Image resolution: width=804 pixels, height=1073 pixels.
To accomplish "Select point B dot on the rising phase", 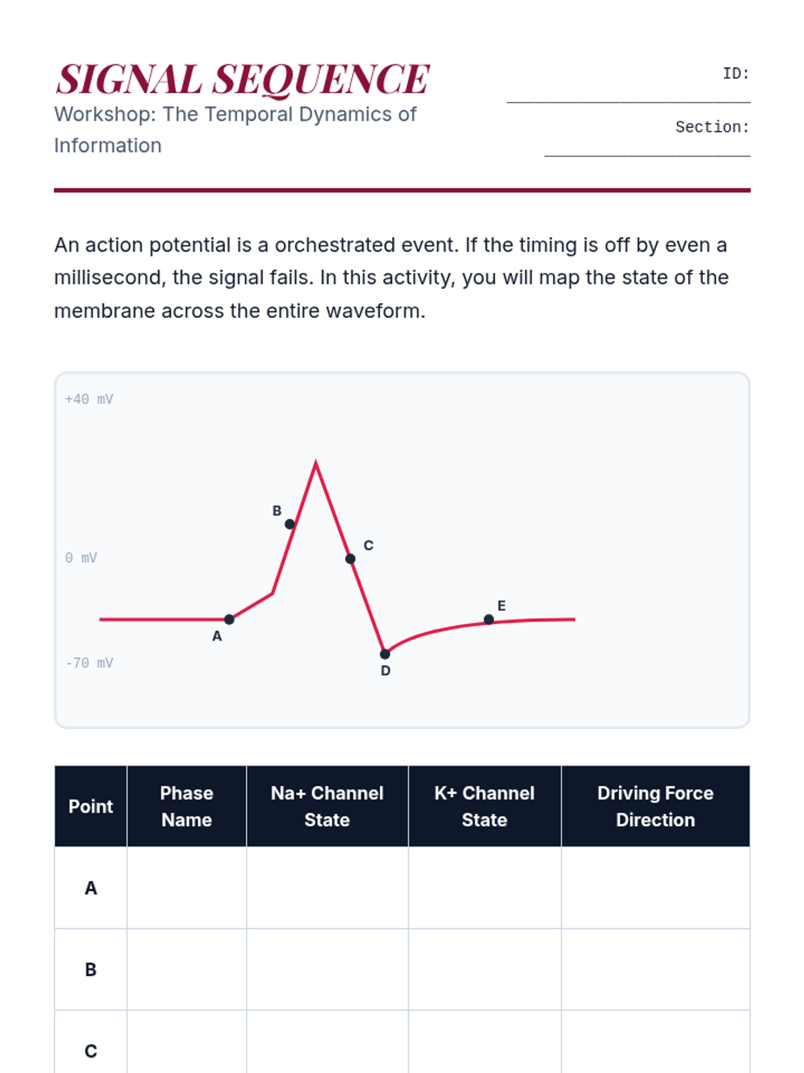I will tap(289, 524).
